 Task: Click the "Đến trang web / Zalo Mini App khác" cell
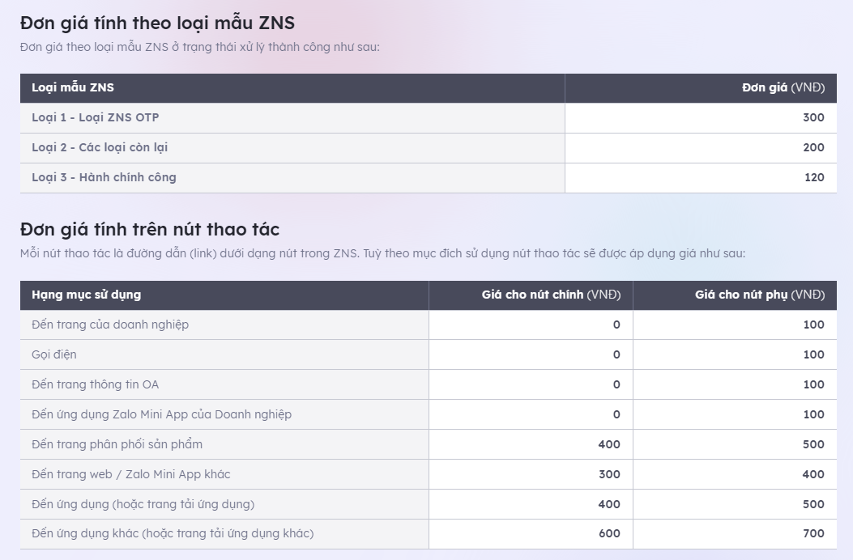click(131, 474)
